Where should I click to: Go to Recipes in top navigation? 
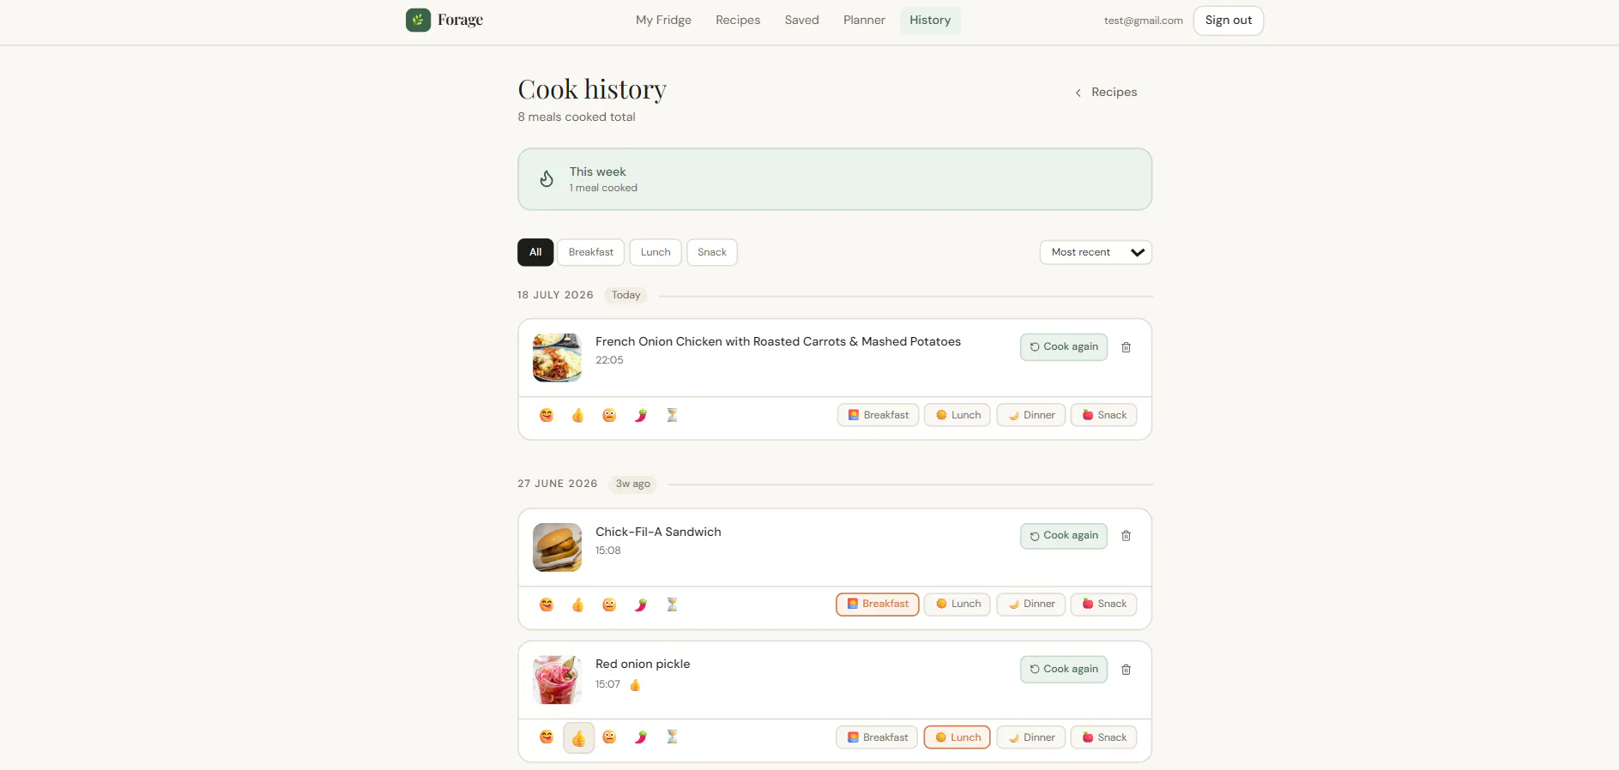738,20
